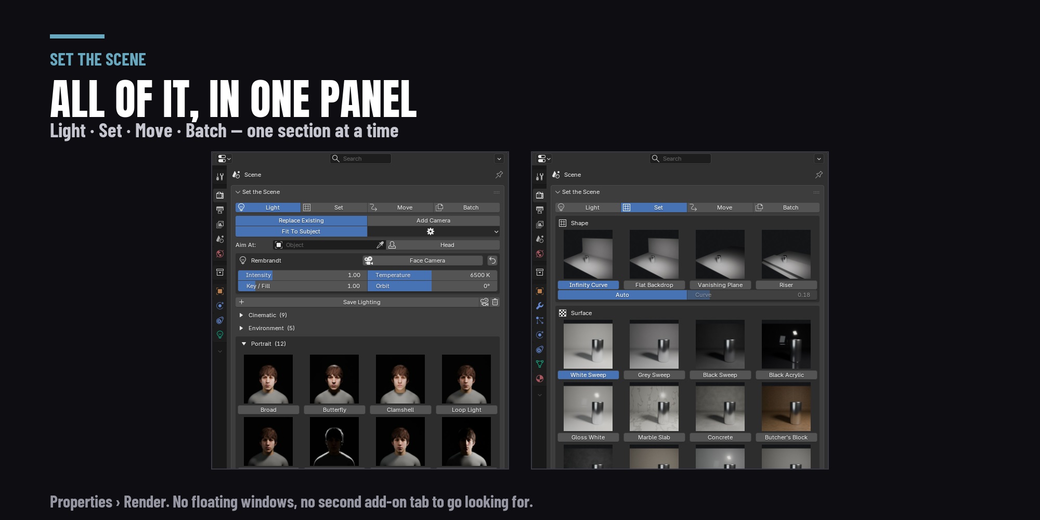Switch to Move section in left panel

pyautogui.click(x=400, y=207)
